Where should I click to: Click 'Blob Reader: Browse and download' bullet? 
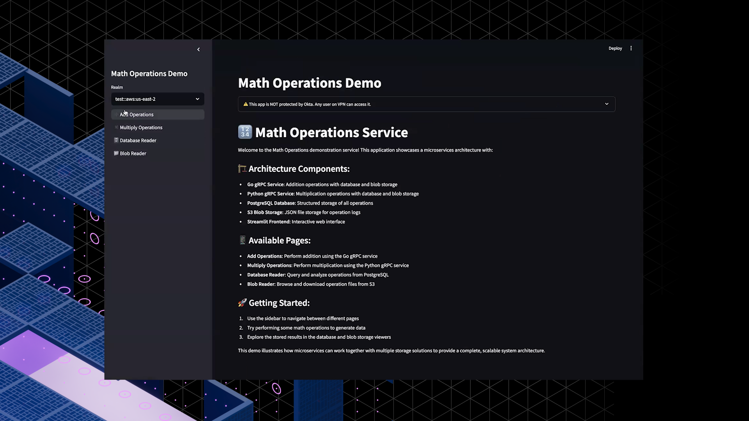pyautogui.click(x=311, y=284)
